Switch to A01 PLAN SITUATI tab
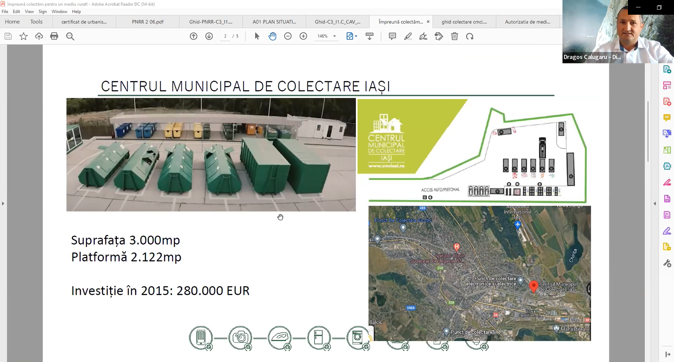The width and height of the screenshot is (674, 362). point(274,22)
